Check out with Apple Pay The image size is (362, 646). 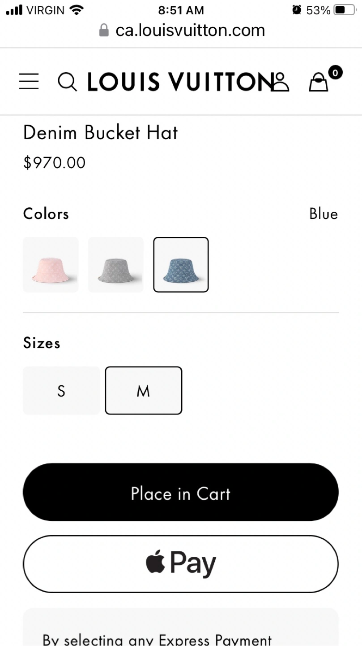click(181, 564)
